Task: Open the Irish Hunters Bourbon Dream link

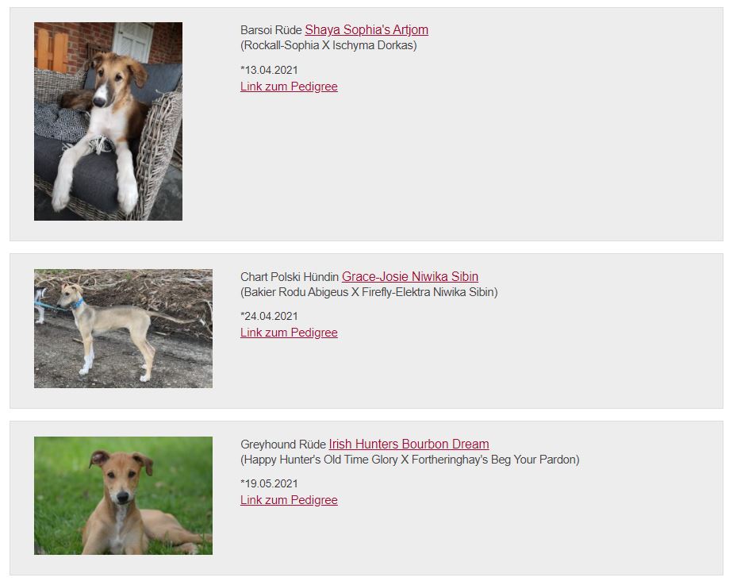Action: (409, 444)
